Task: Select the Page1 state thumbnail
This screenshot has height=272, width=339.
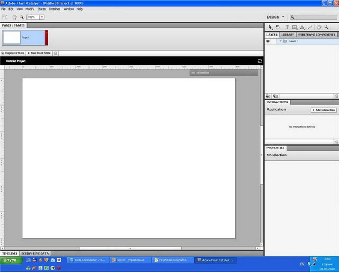Action: point(12,38)
